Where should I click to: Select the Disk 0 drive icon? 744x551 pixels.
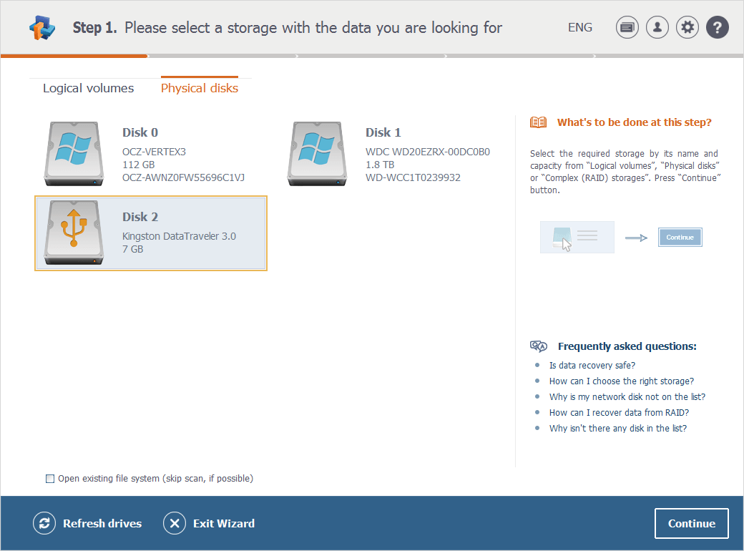click(73, 153)
